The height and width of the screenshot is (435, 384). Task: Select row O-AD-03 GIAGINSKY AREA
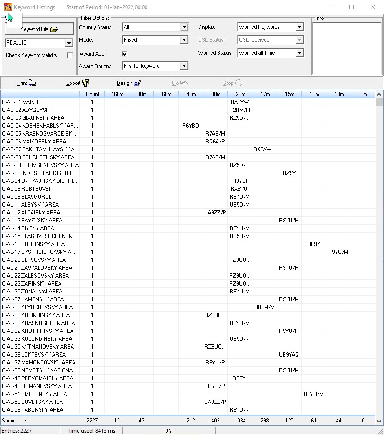point(188,118)
